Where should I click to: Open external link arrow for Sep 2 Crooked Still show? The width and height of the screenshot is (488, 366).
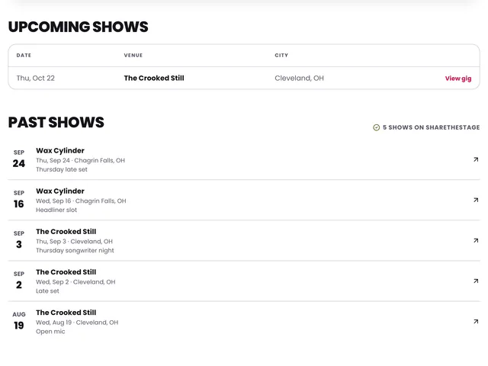pos(476,281)
